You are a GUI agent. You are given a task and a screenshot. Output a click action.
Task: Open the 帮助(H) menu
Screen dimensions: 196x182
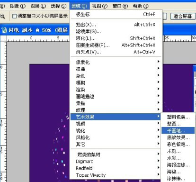tap(141, 6)
